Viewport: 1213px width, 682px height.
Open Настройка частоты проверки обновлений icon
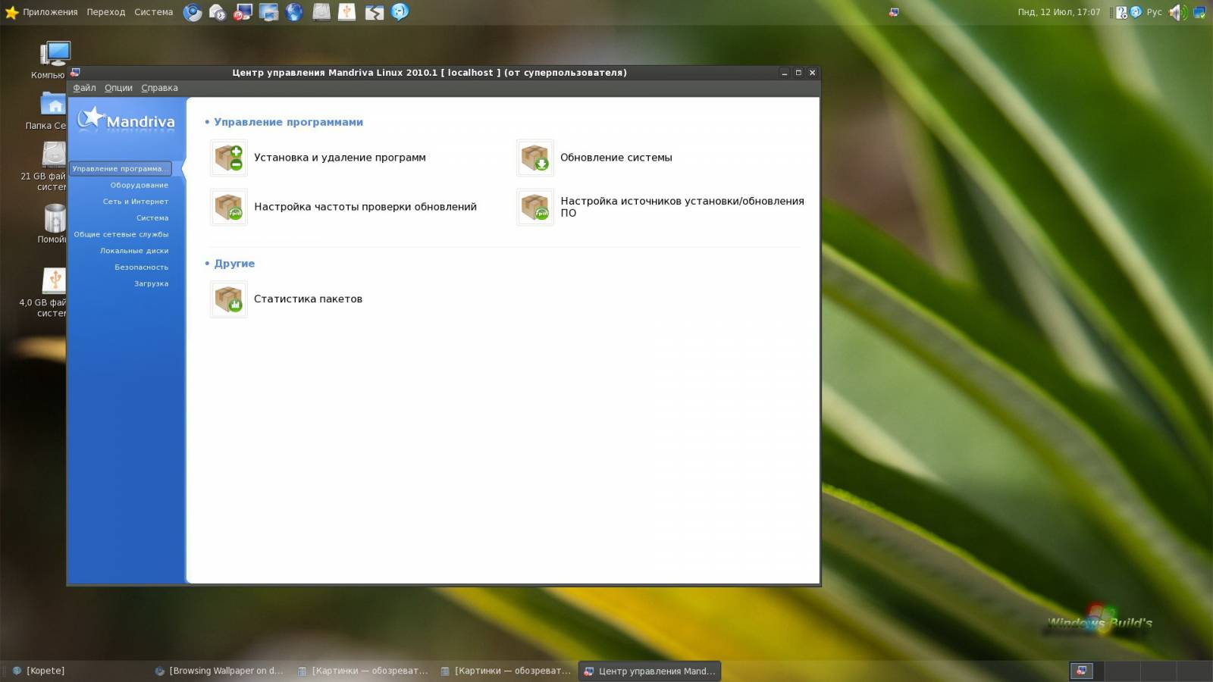pos(228,207)
